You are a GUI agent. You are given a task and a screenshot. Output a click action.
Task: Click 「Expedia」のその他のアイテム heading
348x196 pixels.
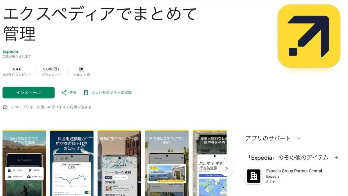coord(287,158)
